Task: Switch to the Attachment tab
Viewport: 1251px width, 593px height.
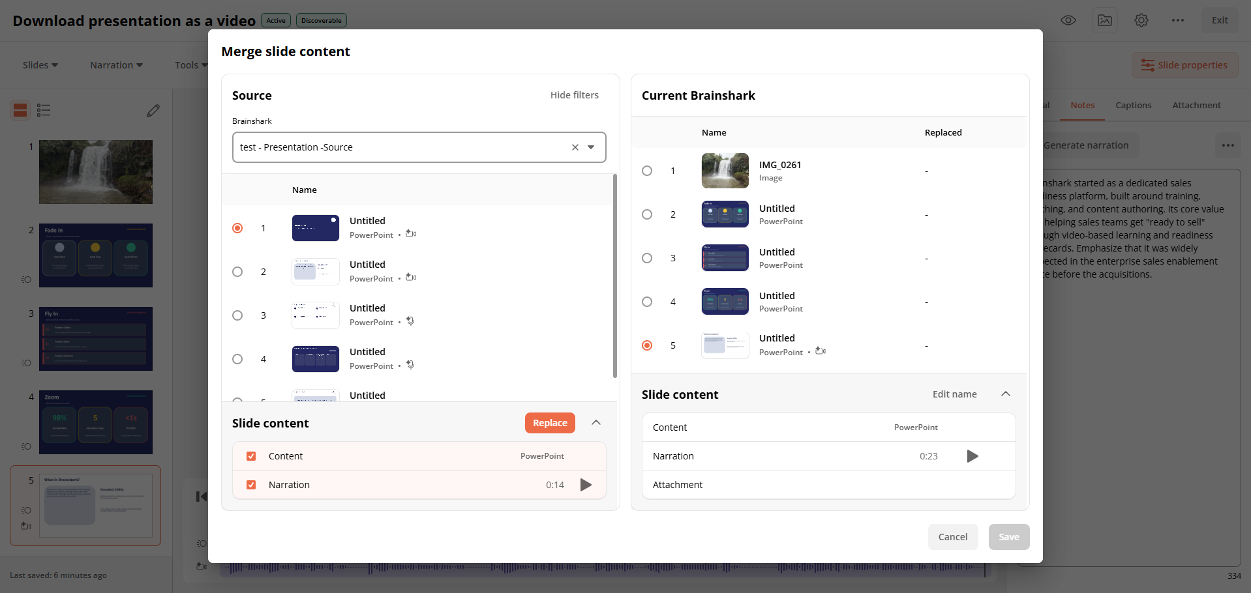Action: point(1196,106)
